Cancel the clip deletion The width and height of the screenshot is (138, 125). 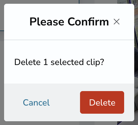click(36, 102)
